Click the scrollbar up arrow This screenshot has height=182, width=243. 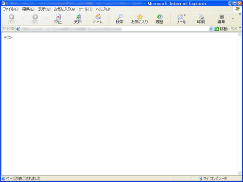click(x=240, y=34)
